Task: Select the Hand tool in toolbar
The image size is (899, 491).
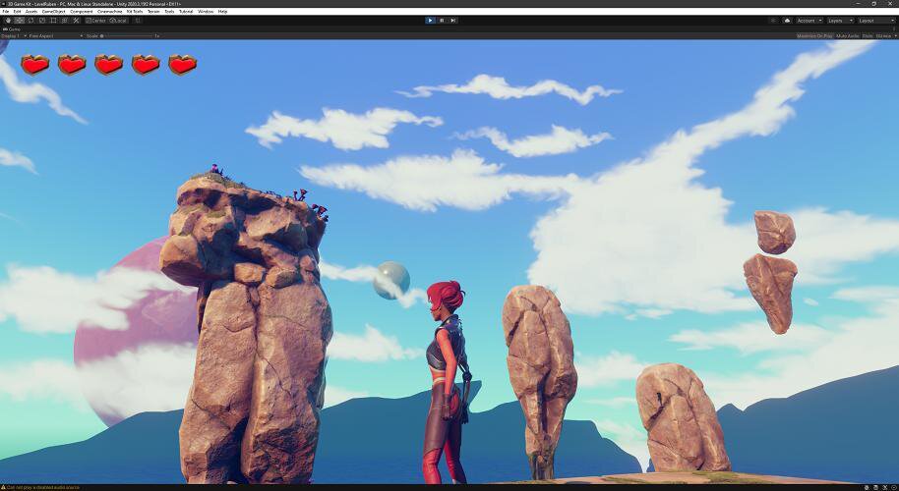Action: pyautogui.click(x=8, y=20)
